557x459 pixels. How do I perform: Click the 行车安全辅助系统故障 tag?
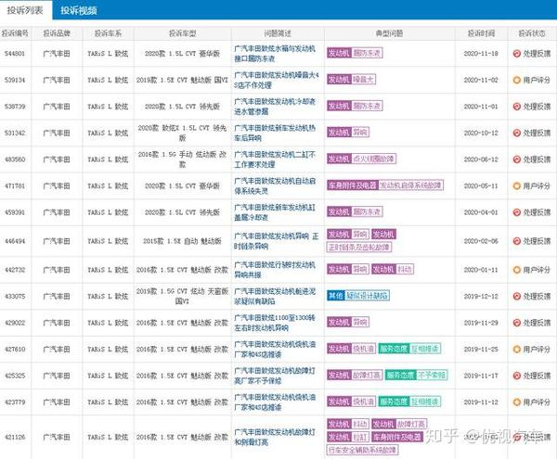pyautogui.click(x=362, y=451)
